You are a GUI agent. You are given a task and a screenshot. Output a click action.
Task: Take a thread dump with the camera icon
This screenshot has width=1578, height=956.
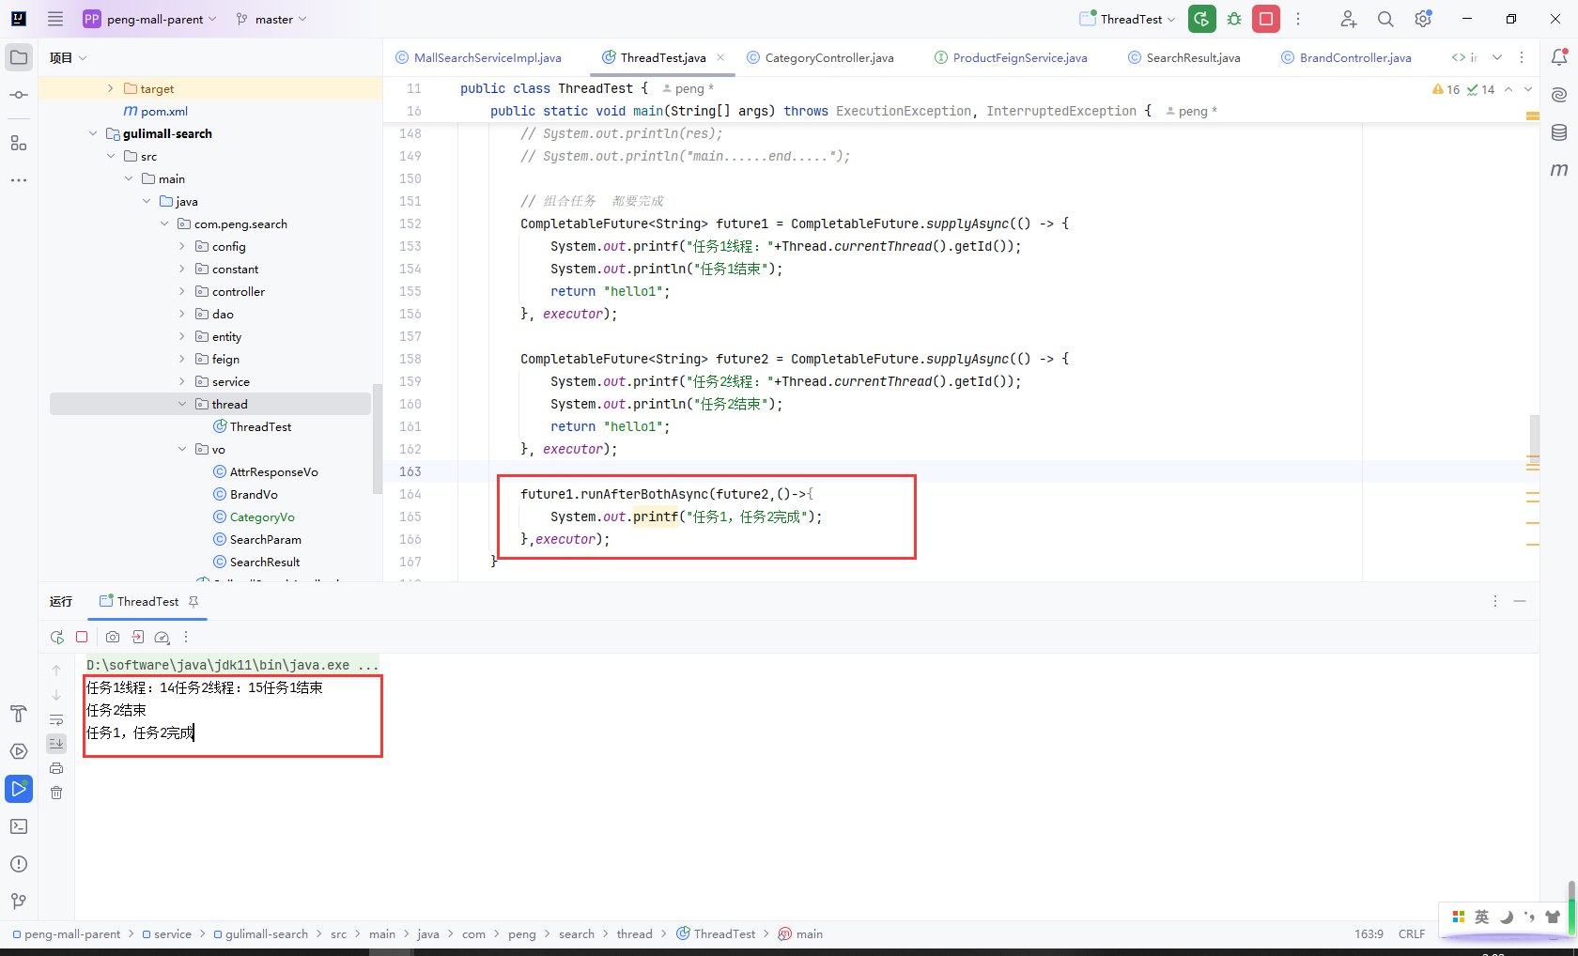point(113,637)
